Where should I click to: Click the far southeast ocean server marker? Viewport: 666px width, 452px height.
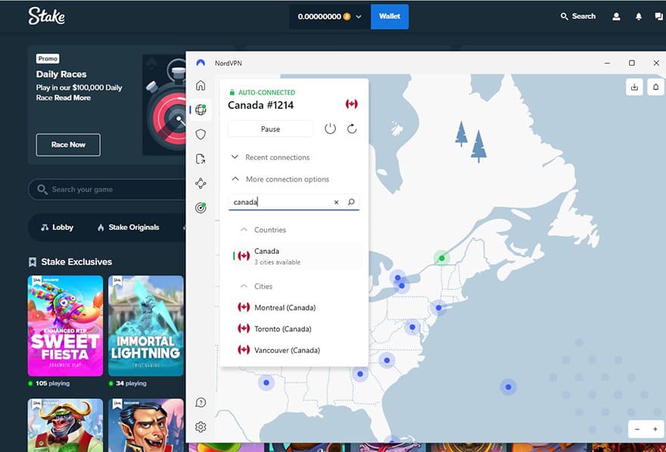tap(509, 387)
